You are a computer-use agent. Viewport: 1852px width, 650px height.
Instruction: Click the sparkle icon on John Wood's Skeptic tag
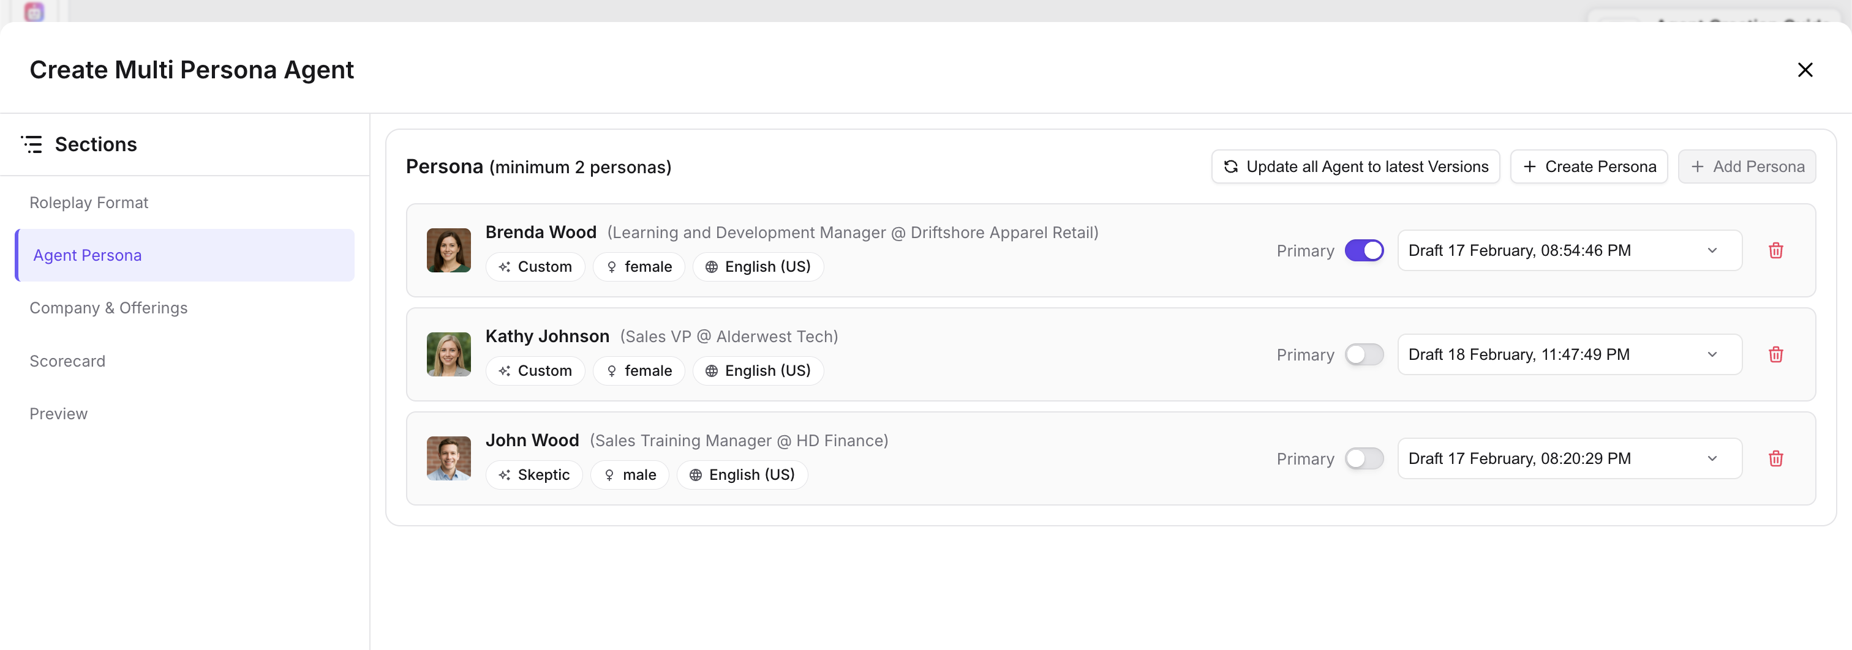pyautogui.click(x=505, y=476)
